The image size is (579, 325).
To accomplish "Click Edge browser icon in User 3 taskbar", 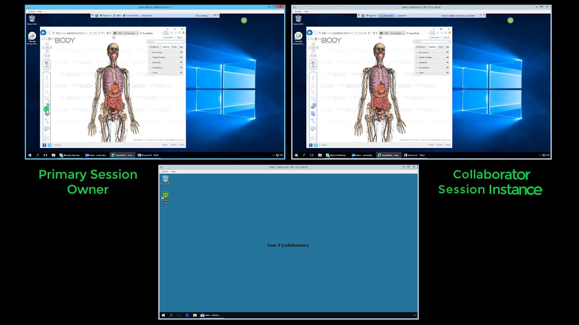I will (x=187, y=315).
